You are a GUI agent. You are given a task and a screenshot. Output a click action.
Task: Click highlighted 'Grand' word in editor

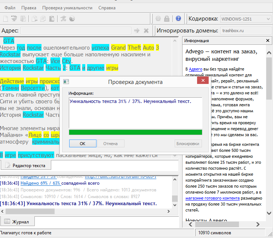coord(119,48)
